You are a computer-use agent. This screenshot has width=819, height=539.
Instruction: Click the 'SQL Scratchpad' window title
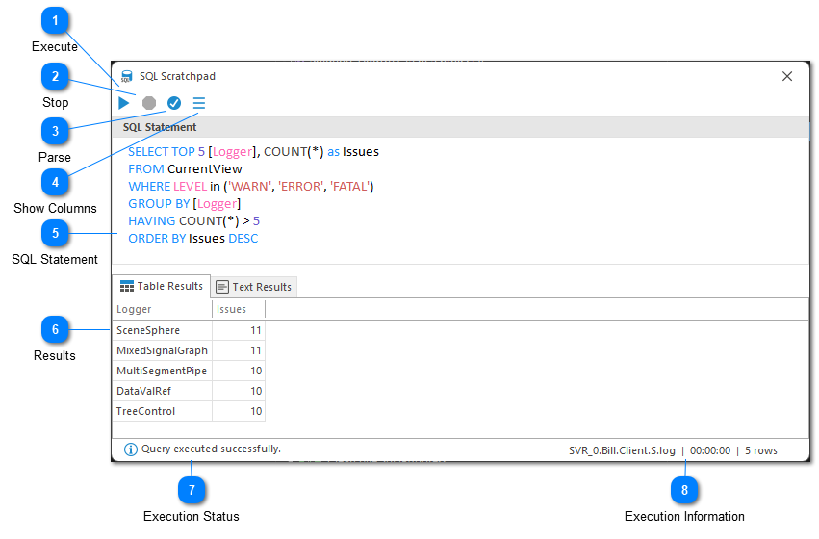[177, 77]
